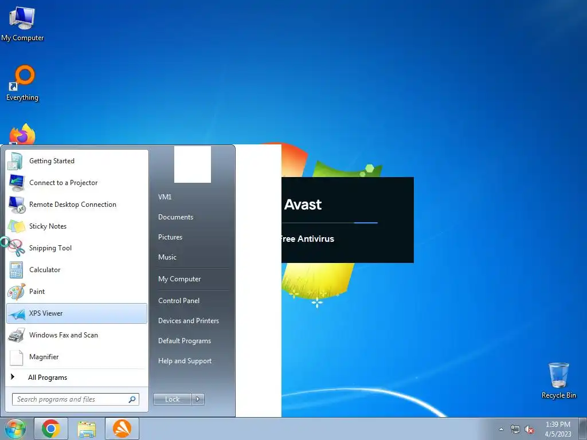This screenshot has height=440, width=587.
Task: Open My Computer in Start menu
Action: [x=179, y=279]
